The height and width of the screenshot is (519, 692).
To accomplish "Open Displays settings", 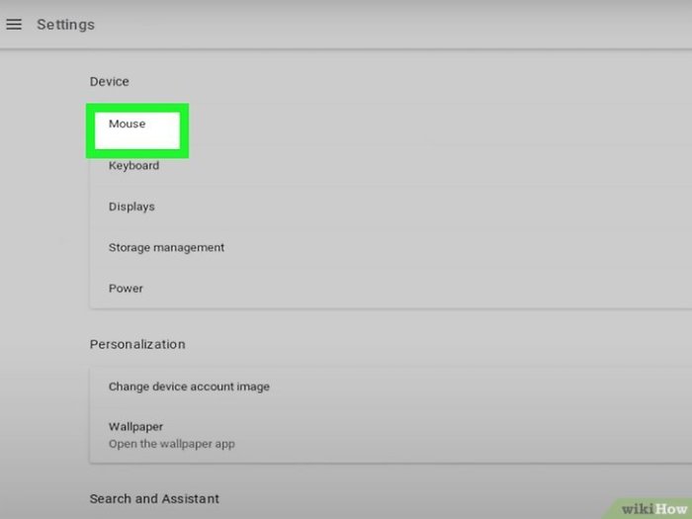I will click(390, 207).
